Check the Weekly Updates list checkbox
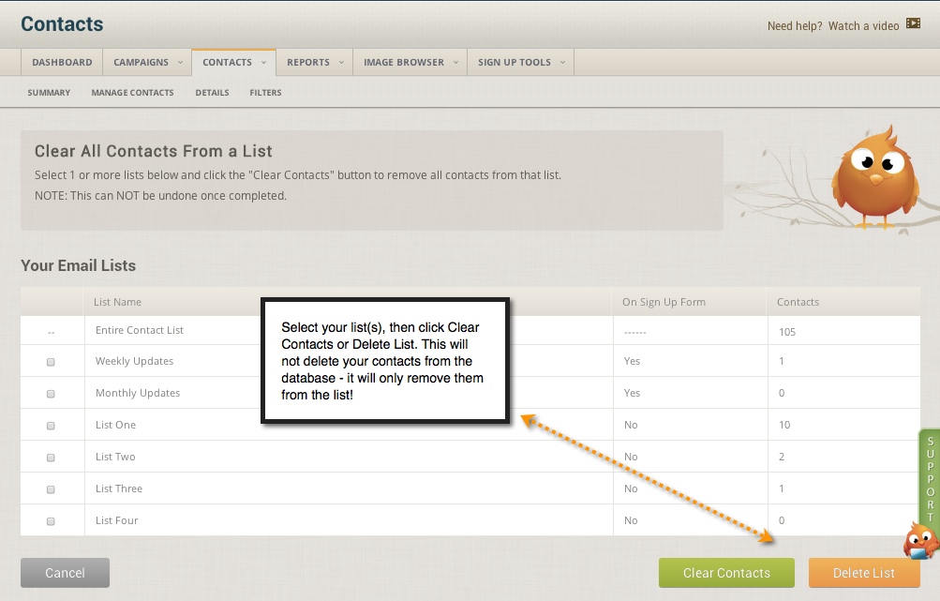The width and height of the screenshot is (940, 601). tap(52, 361)
